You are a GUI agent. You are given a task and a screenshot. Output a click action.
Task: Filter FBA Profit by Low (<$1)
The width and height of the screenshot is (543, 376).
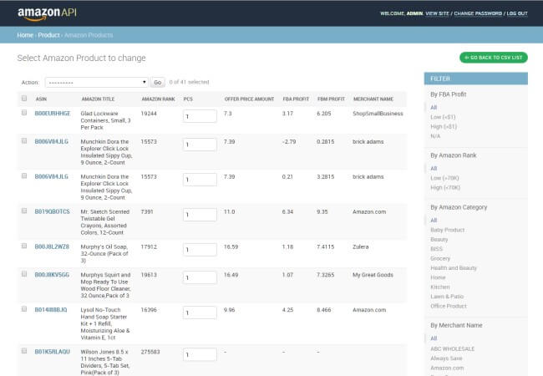coord(444,116)
